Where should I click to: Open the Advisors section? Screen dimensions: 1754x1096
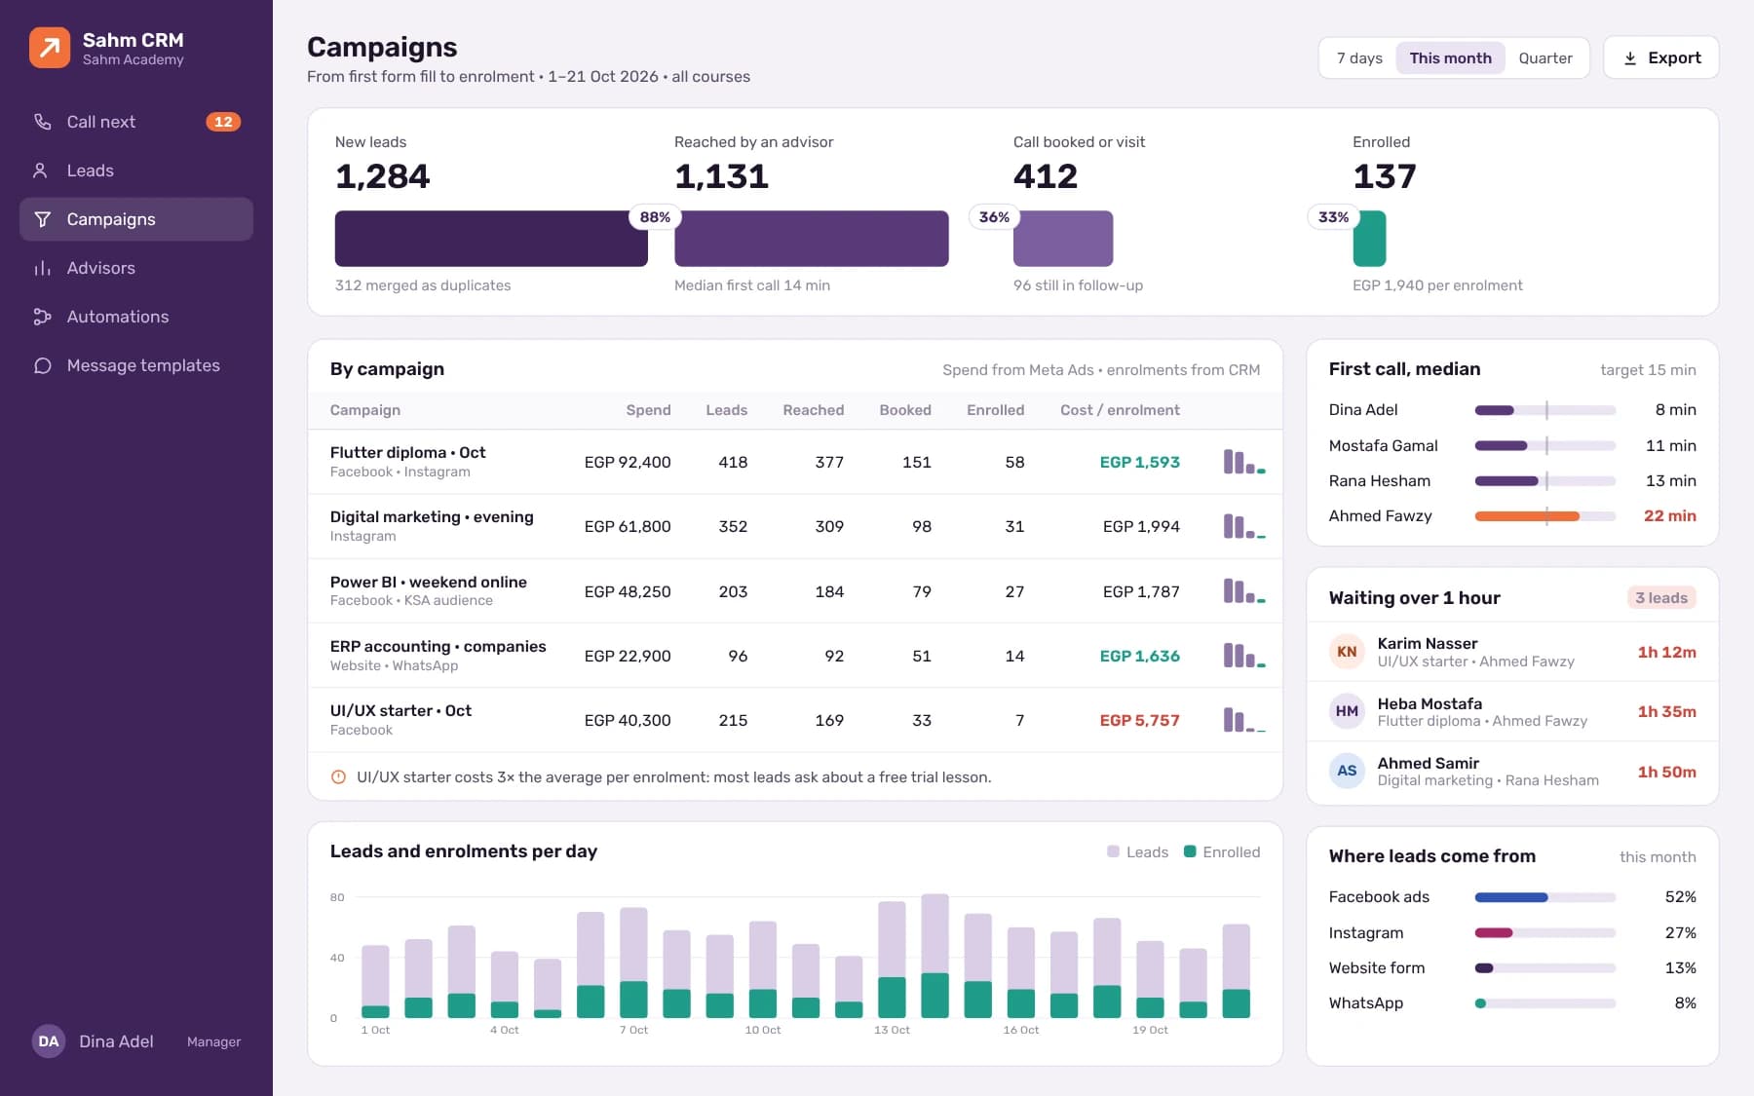pyautogui.click(x=136, y=268)
